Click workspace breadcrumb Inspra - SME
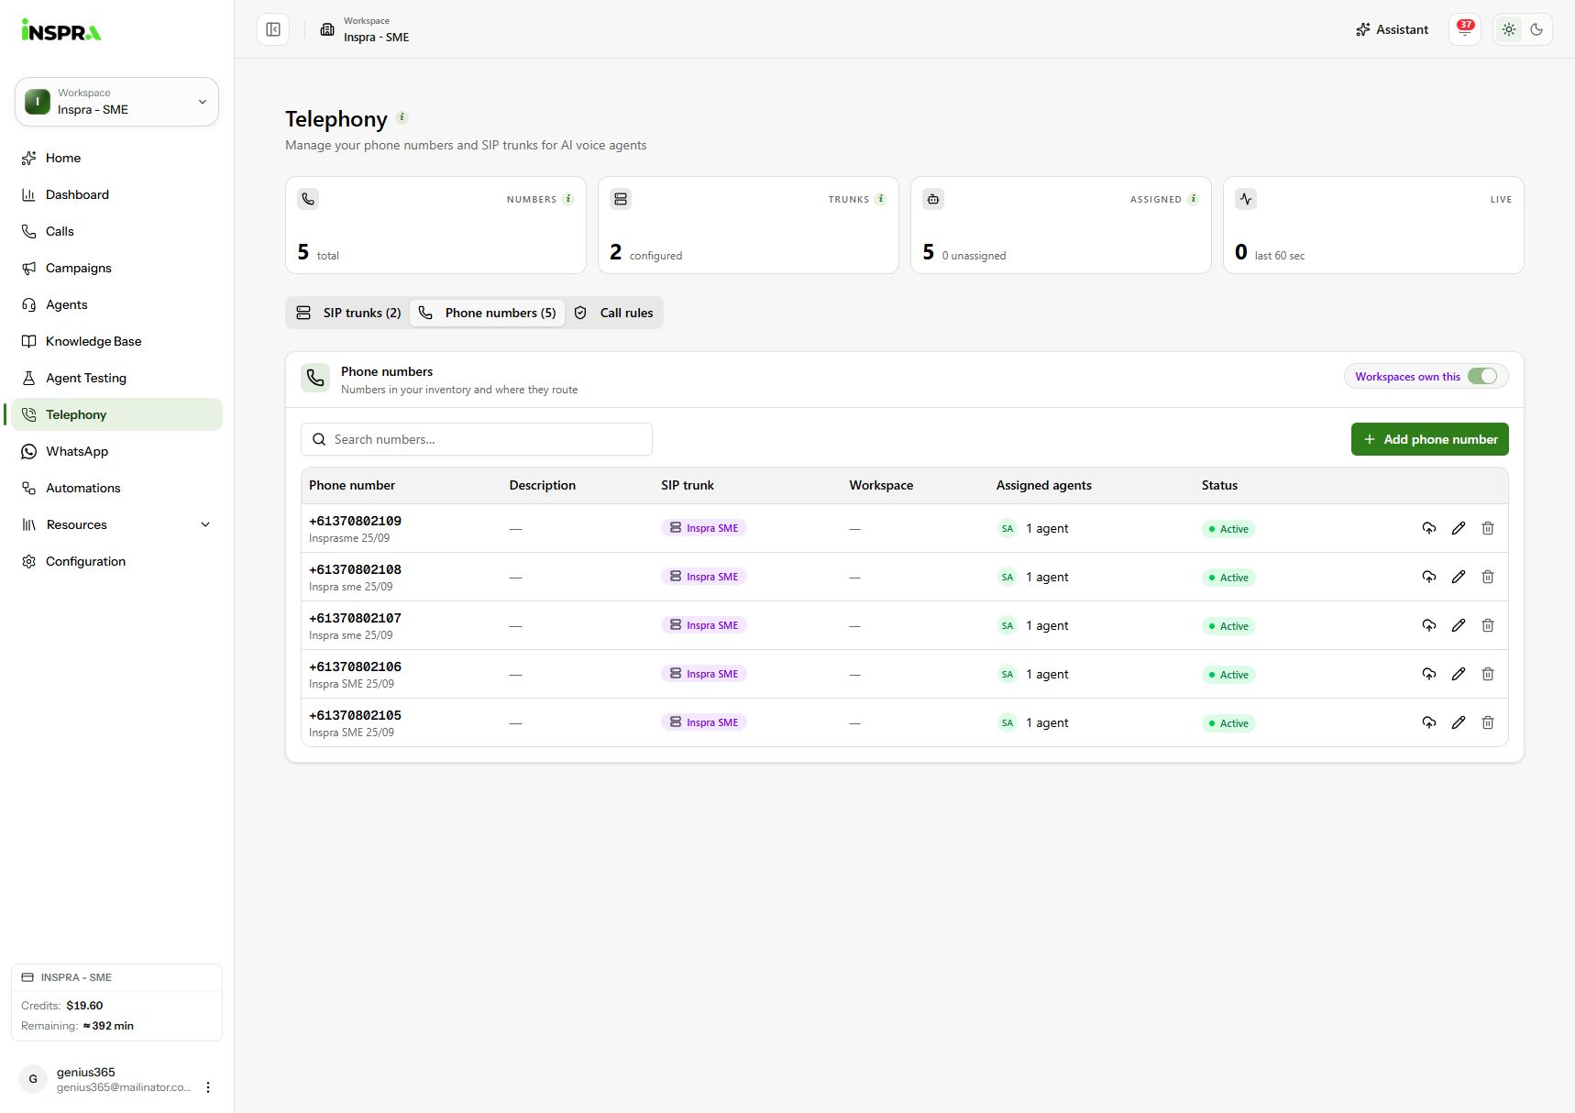The width and height of the screenshot is (1575, 1113). pyautogui.click(x=376, y=38)
